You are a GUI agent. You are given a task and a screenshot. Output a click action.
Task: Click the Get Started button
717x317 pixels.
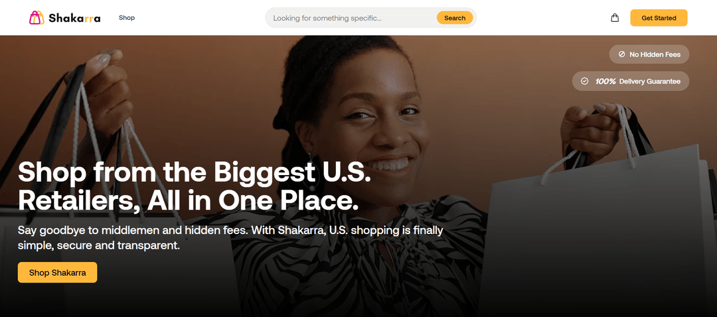(x=659, y=18)
